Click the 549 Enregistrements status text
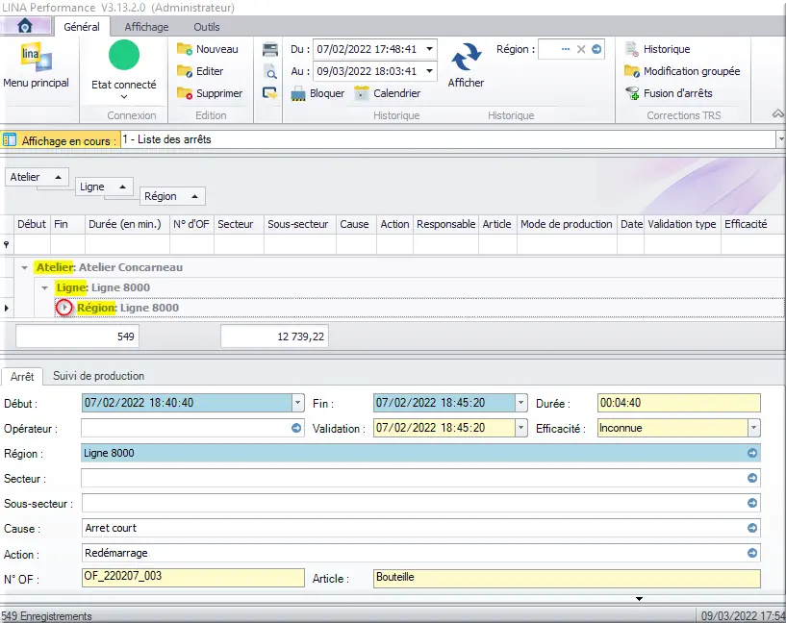Viewport: 786px width, 623px height. (x=46, y=616)
